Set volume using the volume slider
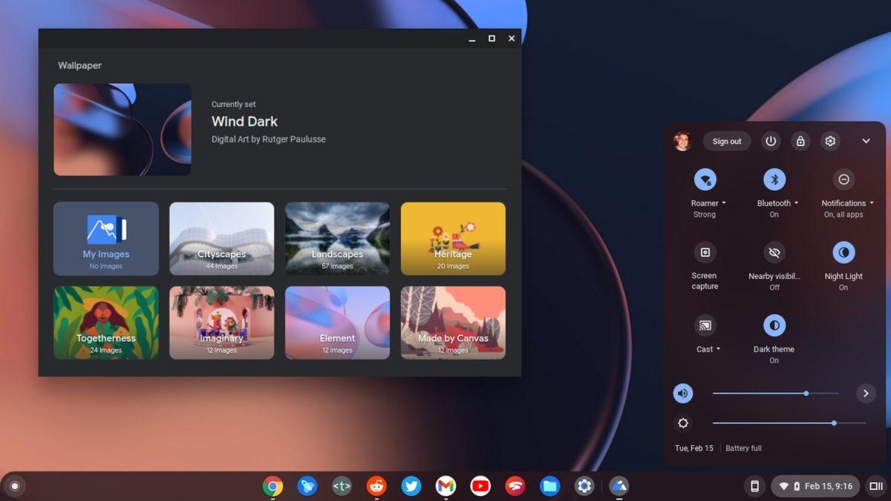 click(x=805, y=393)
